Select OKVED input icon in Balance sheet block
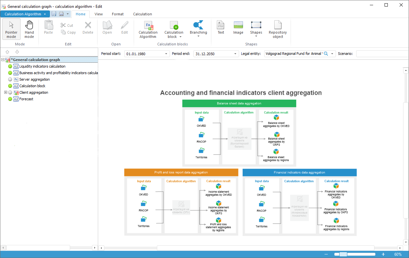 coord(202,119)
